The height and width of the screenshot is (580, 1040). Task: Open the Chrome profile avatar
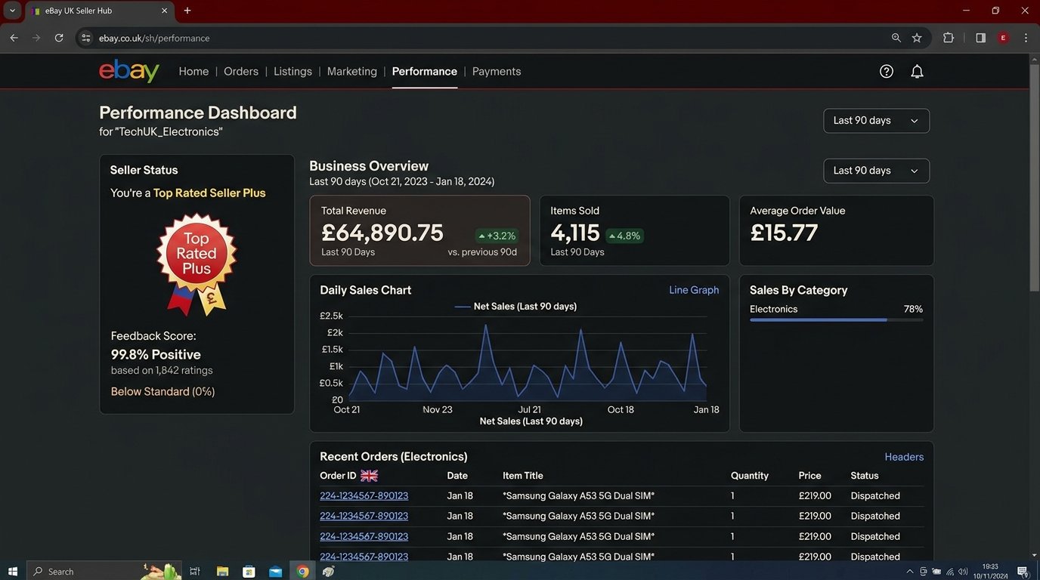coord(1004,38)
